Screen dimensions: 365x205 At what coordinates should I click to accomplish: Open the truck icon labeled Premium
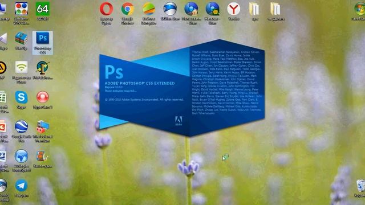[43, 127]
